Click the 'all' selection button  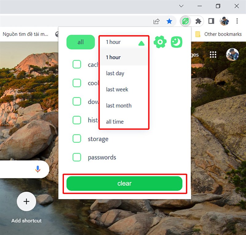tap(81, 42)
